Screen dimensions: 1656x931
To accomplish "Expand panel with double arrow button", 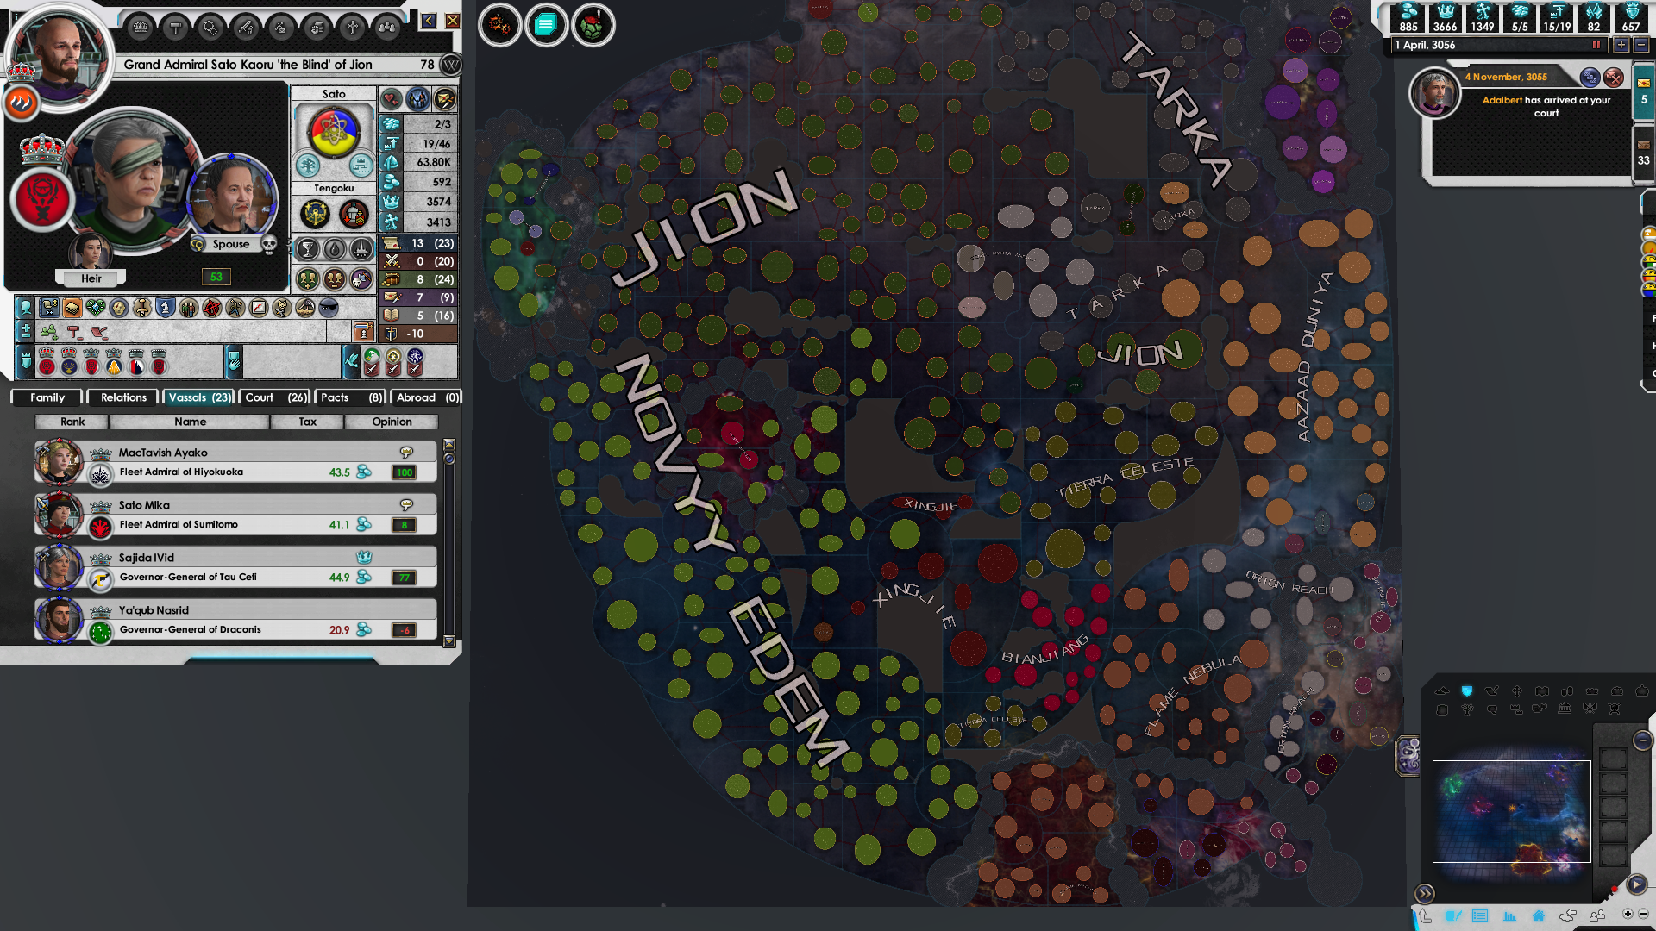I will pos(1424,894).
